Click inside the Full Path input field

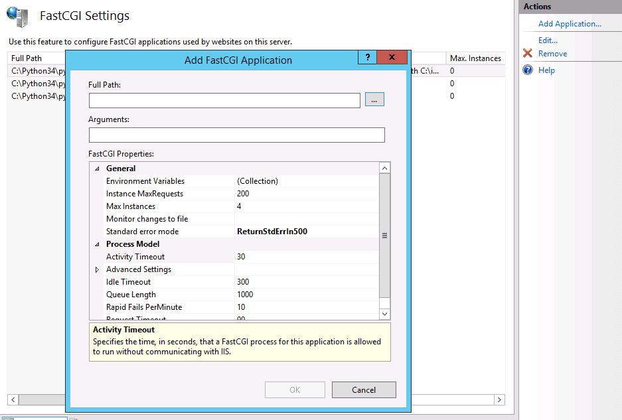tap(226, 100)
